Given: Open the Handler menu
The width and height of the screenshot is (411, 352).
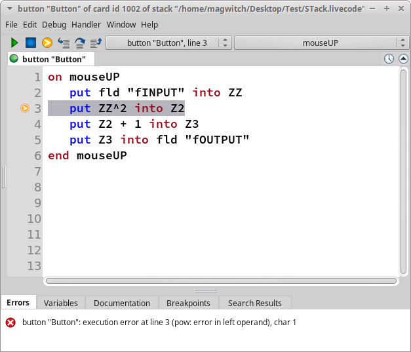Looking at the screenshot, I should 86,24.
